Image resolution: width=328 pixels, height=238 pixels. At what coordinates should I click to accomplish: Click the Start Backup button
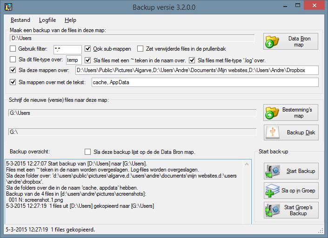pos(291,171)
